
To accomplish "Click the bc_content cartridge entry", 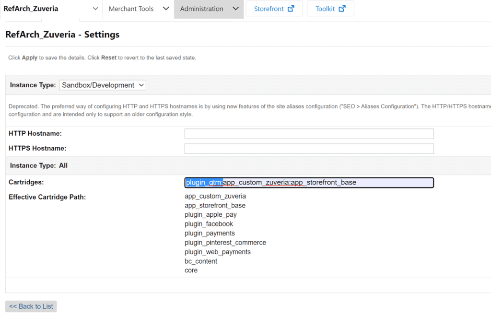I will [201, 261].
